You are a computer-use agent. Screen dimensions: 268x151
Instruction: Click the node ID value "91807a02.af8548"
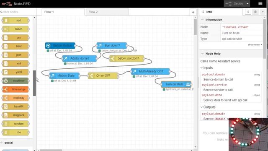pos(235,27)
